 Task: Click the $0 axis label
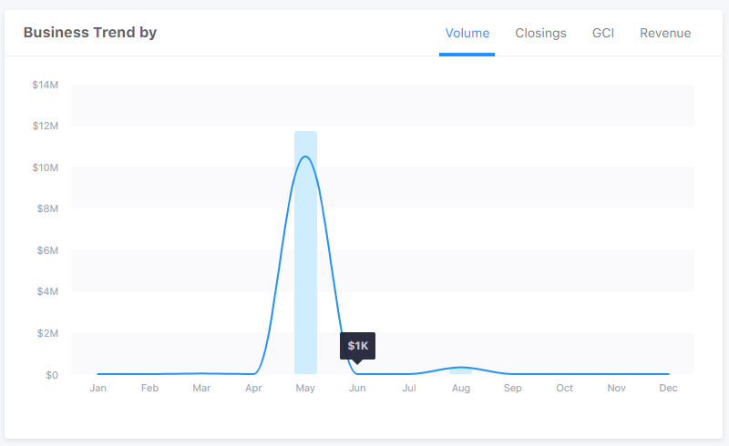pyautogui.click(x=51, y=374)
